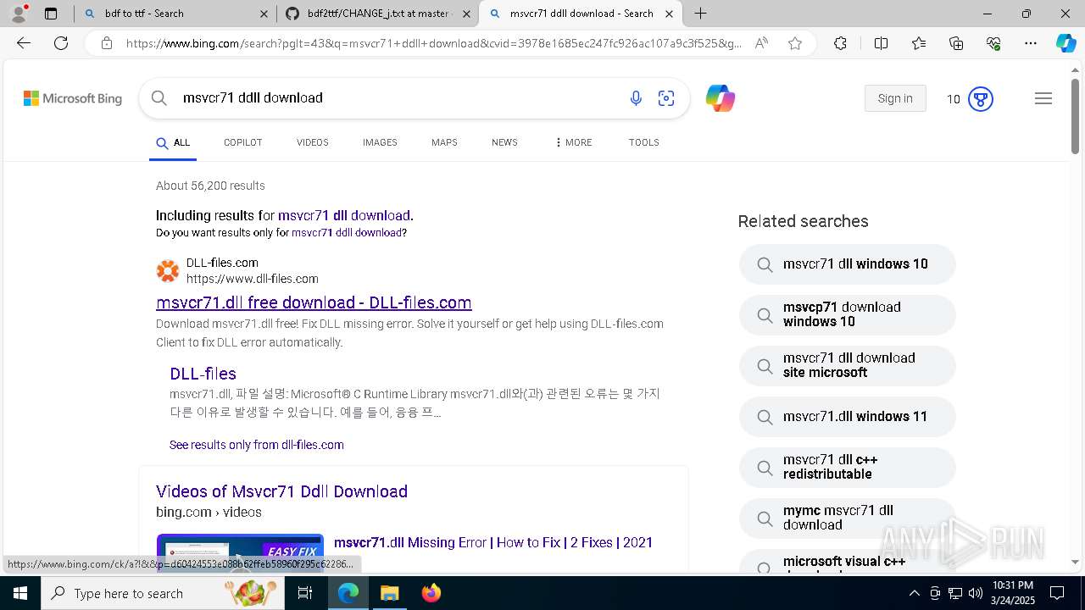Open visual search camera icon

coord(666,98)
